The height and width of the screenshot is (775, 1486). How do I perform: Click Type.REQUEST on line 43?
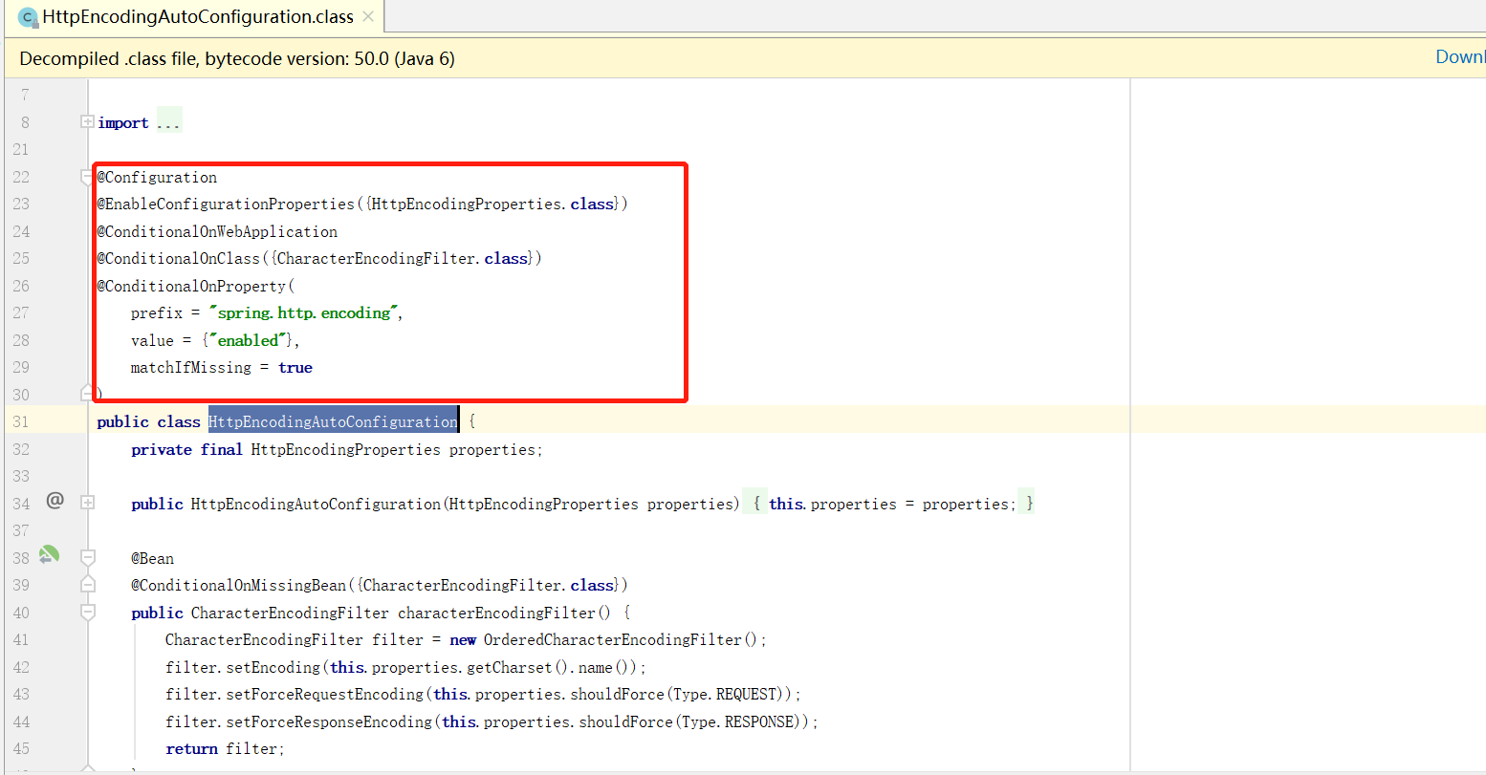(727, 694)
